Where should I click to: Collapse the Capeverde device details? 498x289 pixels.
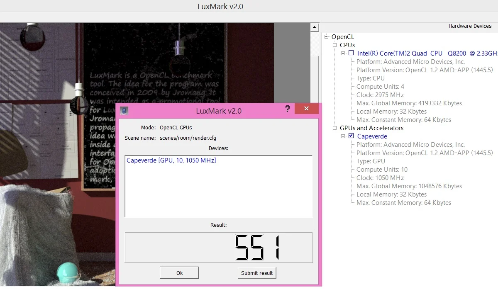343,136
